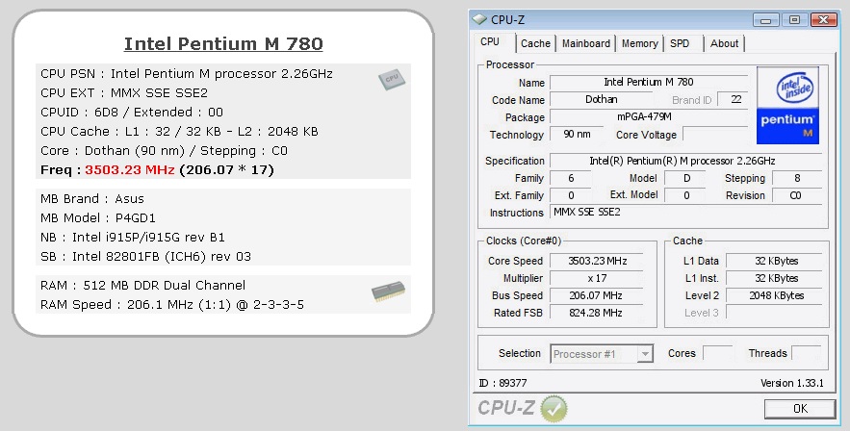Click the CPU EXT : MMX SSE SSE2 line
This screenshot has width=850, height=431.
[124, 93]
